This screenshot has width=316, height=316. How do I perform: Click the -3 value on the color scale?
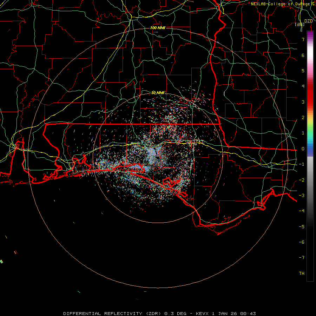302,196
